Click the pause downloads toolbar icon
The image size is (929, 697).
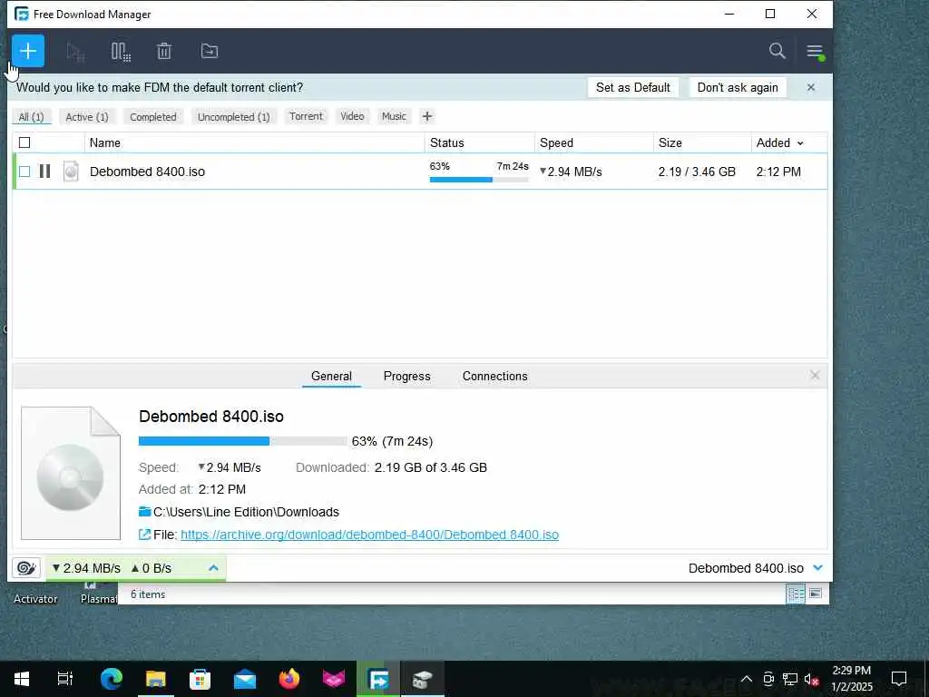(121, 52)
